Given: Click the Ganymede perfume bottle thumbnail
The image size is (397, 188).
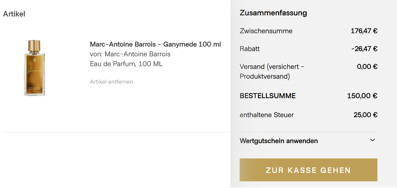Looking at the screenshot, I should coord(34,68).
